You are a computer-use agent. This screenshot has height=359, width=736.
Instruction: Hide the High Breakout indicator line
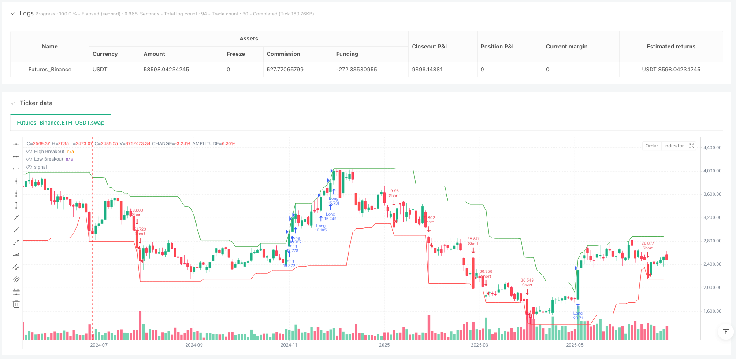pos(29,151)
